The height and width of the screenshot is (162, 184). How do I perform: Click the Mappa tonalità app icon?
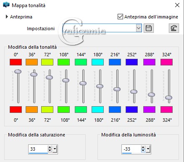[6, 5]
